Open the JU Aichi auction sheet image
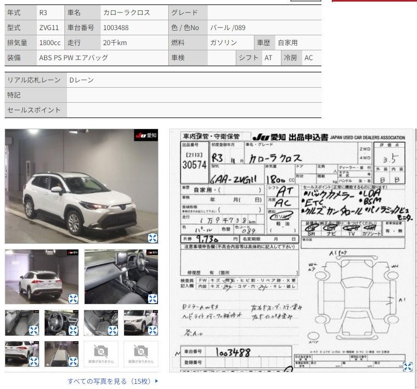Image resolution: width=417 pixels, height=389 pixels. (x=291, y=251)
